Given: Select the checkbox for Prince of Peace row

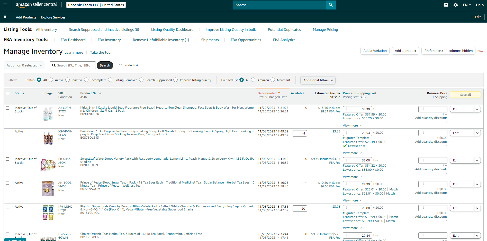Looking at the screenshot, I should pos(8,183).
